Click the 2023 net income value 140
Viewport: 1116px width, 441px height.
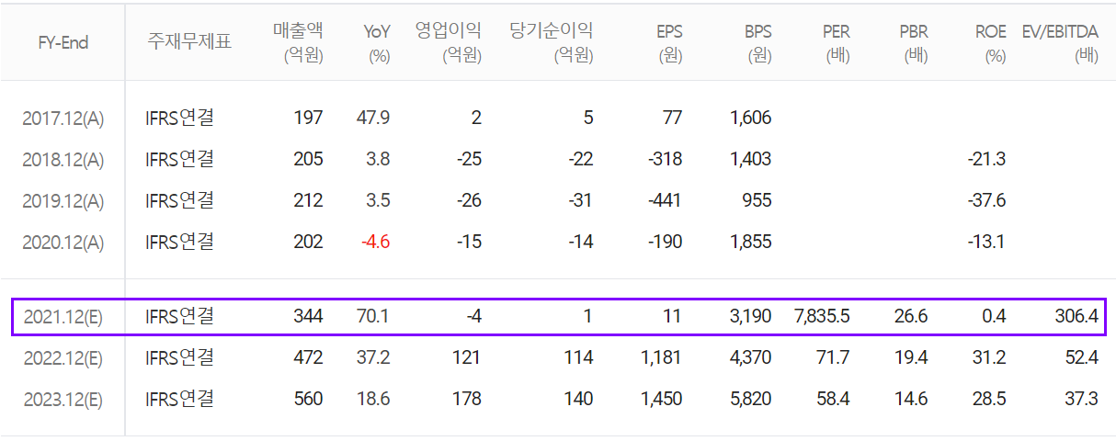coord(578,399)
